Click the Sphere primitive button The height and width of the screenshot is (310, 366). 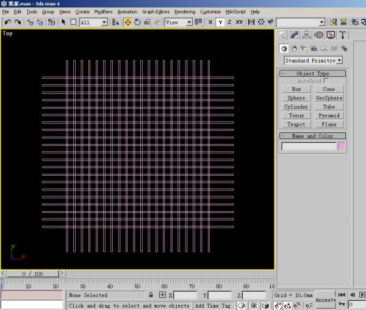click(x=296, y=98)
